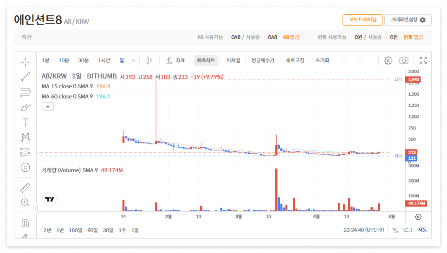Set chart range to 30일

(108, 230)
